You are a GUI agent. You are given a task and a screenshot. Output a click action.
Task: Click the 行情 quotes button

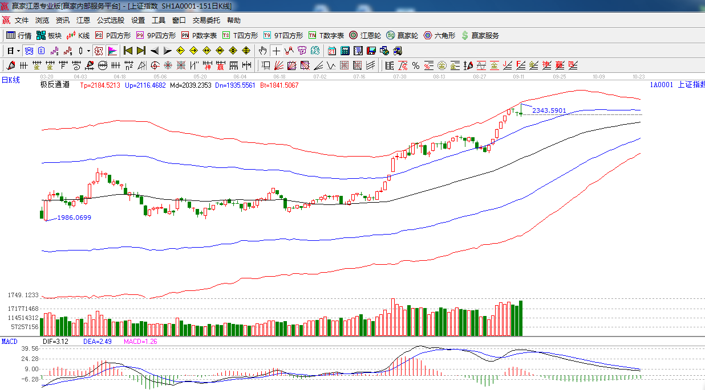[19, 35]
